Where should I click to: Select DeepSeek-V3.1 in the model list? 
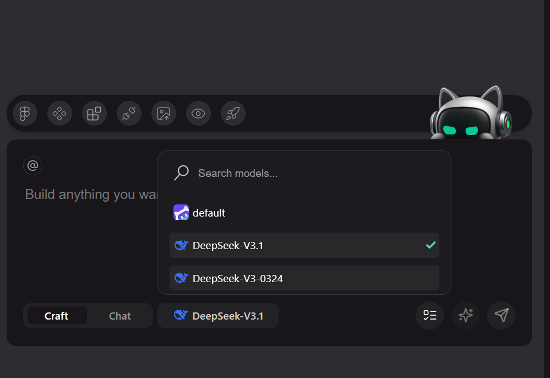[x=304, y=245]
